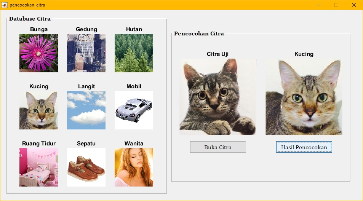Select the Kucing cat database thumbnail

(x=38, y=110)
